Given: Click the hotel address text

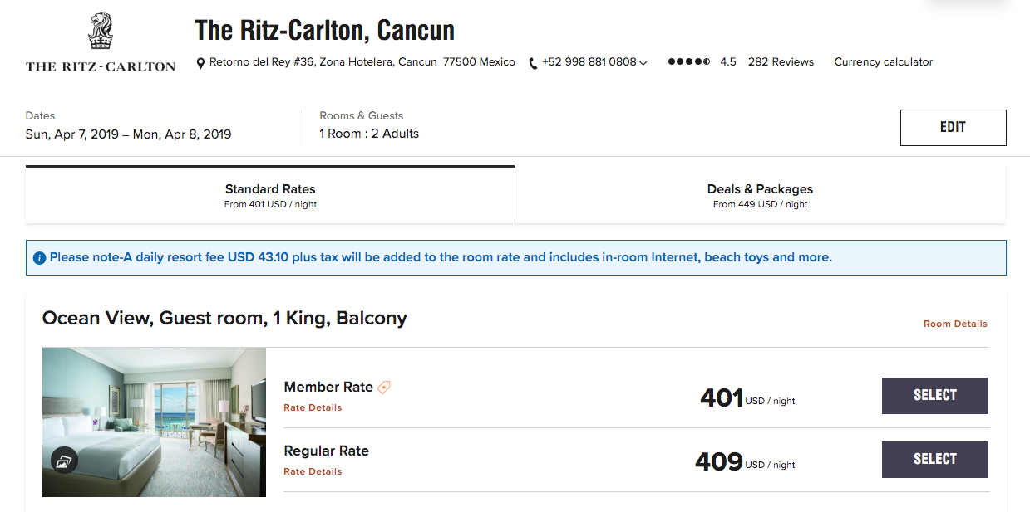Looking at the screenshot, I should (x=362, y=62).
